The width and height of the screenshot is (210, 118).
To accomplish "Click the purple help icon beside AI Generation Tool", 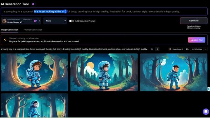I will tap(33, 4).
